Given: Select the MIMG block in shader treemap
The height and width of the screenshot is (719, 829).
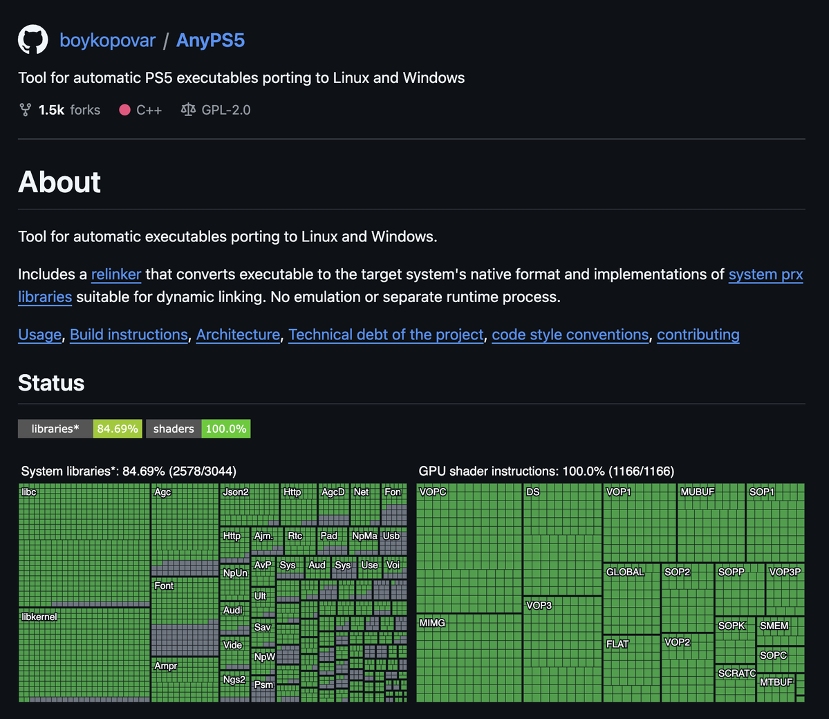Looking at the screenshot, I should tap(469, 658).
